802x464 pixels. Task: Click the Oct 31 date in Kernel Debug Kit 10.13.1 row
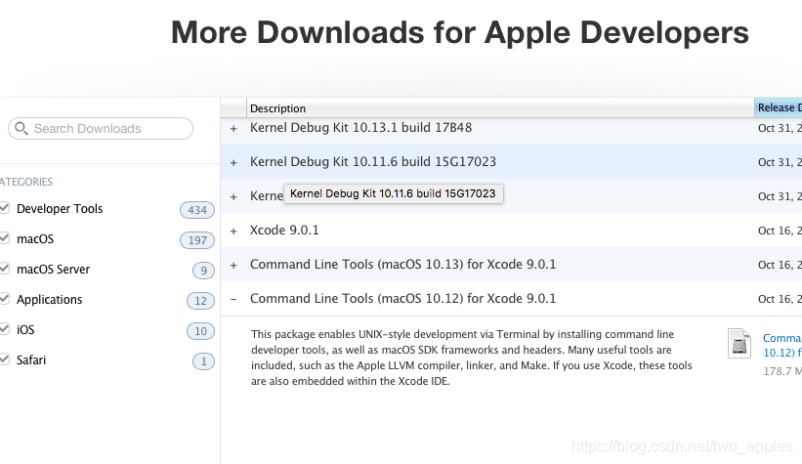tap(780, 128)
